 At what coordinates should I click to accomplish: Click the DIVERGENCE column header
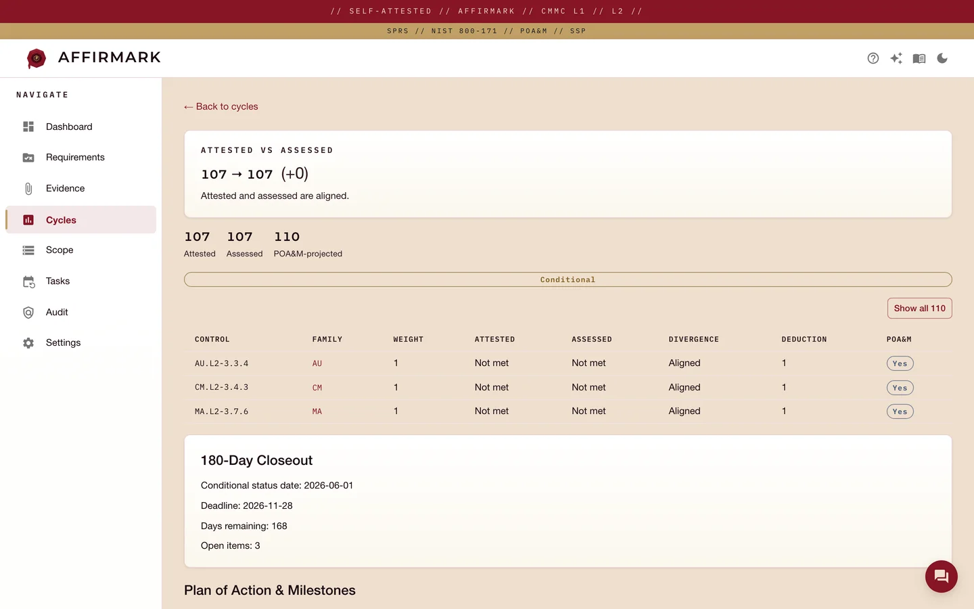[694, 340]
